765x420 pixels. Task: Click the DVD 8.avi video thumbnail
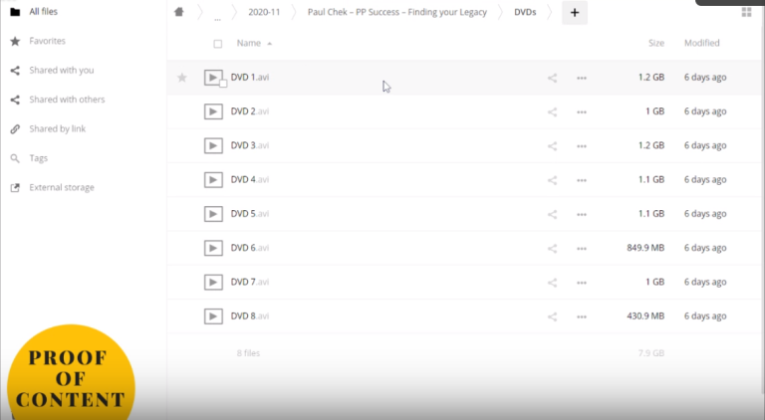point(213,316)
